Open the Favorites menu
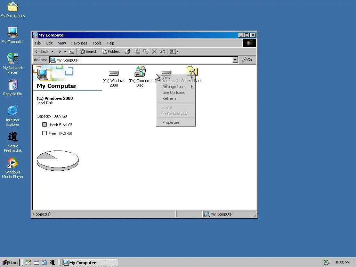 [79, 43]
